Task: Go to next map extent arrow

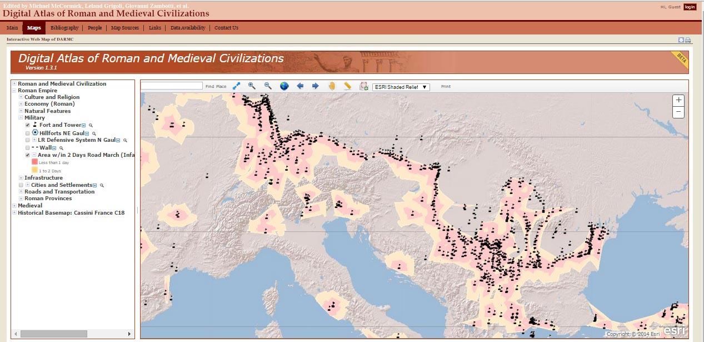Action: (x=316, y=86)
